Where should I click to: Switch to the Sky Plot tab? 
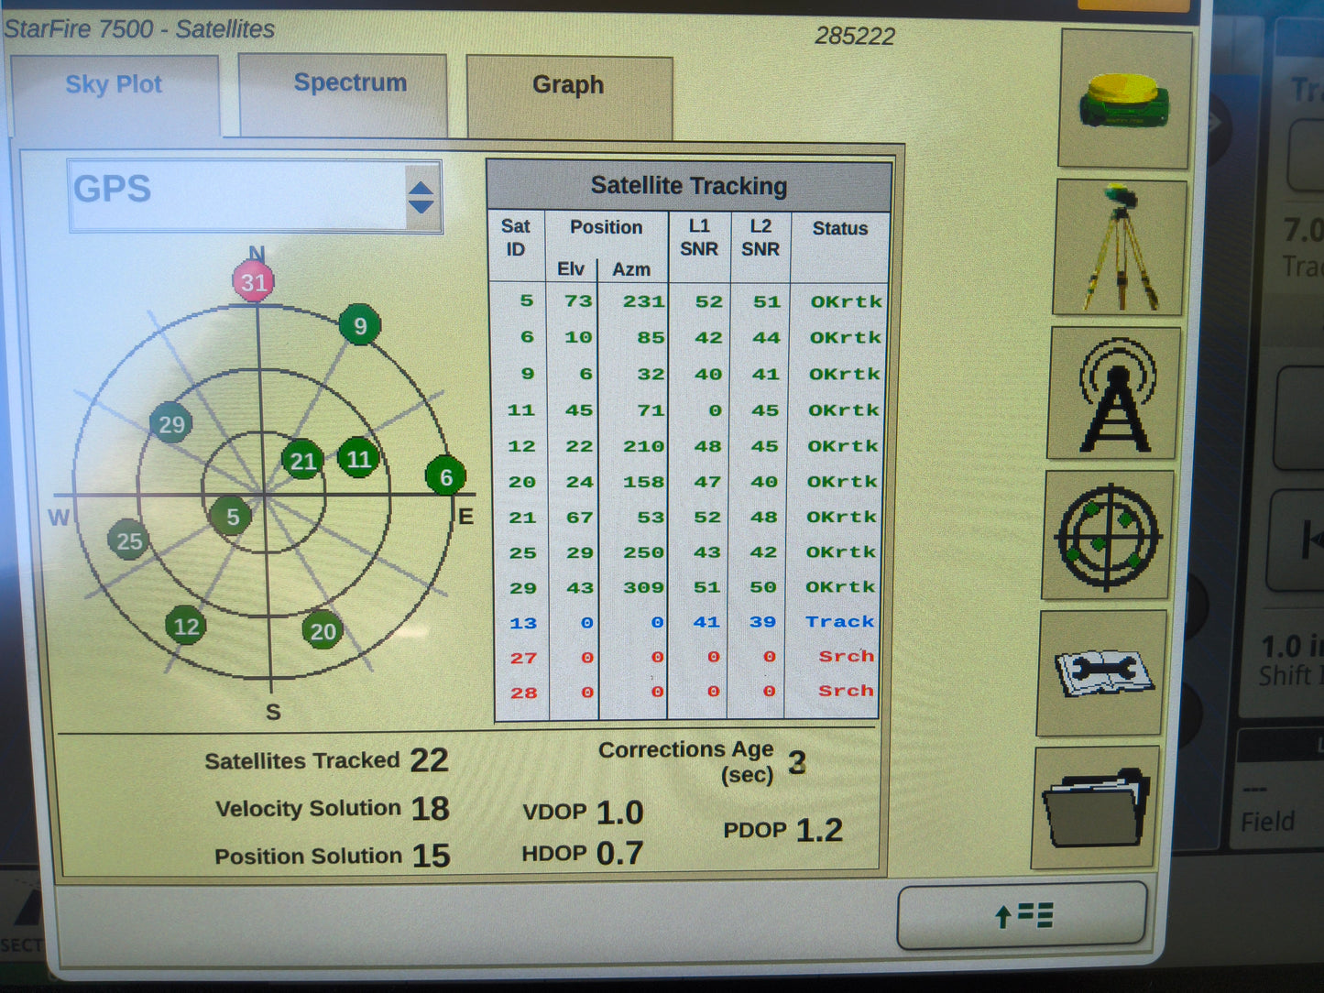coord(115,95)
